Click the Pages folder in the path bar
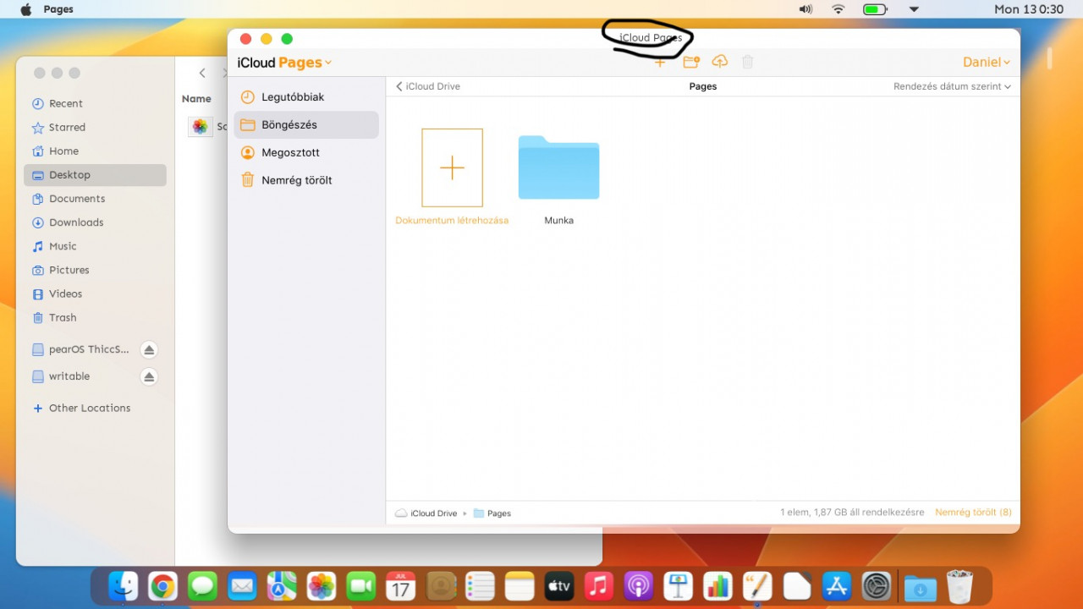Image resolution: width=1083 pixels, height=609 pixels. coord(492,513)
